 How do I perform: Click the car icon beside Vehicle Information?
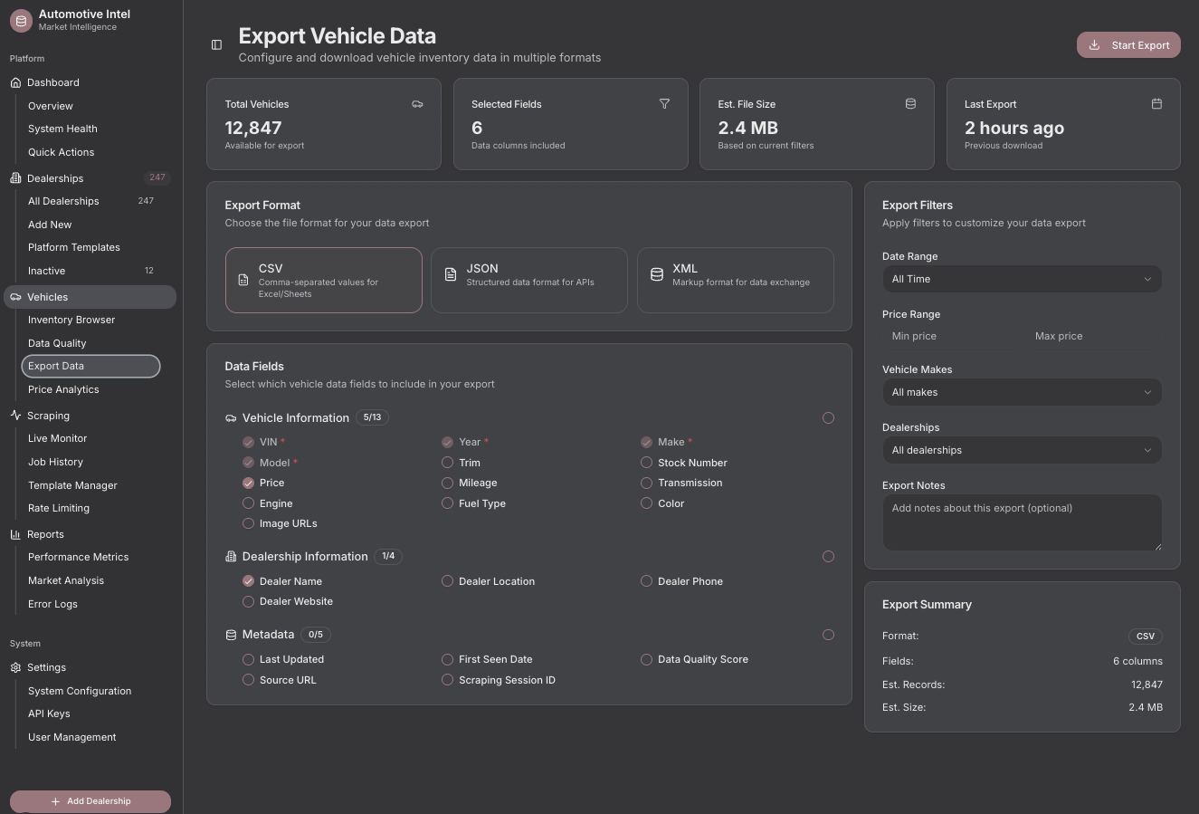[x=231, y=418]
